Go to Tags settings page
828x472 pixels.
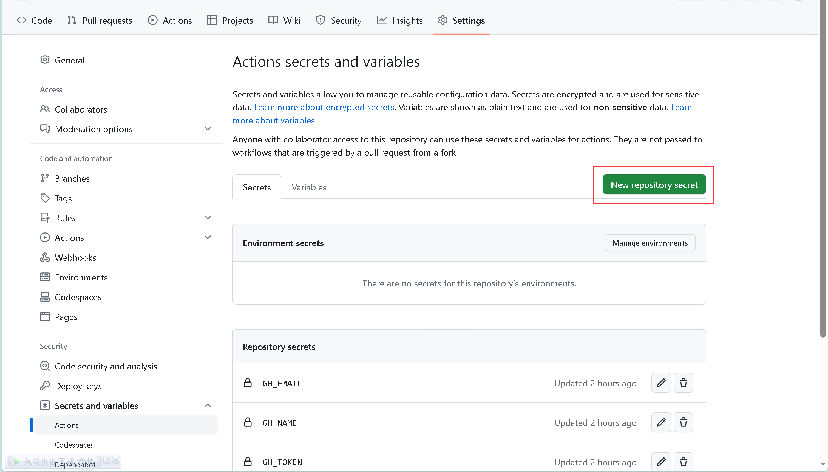tap(63, 198)
